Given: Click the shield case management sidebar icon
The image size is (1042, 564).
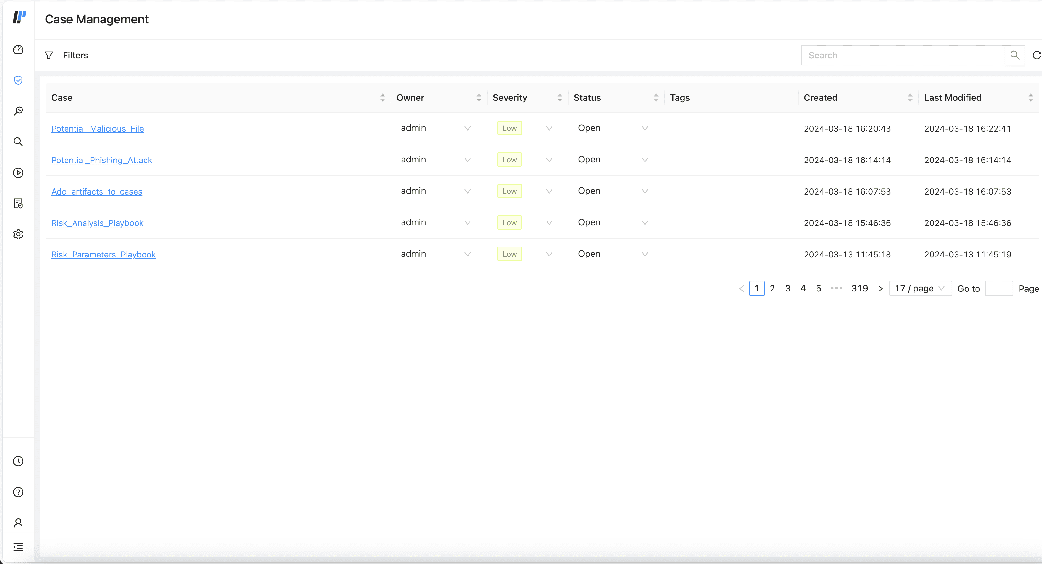Looking at the screenshot, I should click(18, 81).
